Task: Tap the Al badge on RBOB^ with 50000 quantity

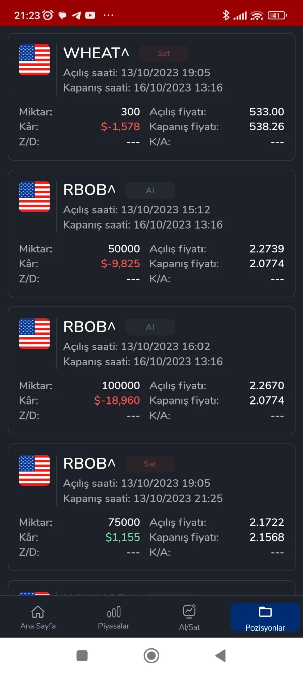Action: tap(150, 191)
